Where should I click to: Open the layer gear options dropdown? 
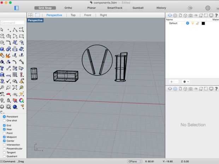186,81
